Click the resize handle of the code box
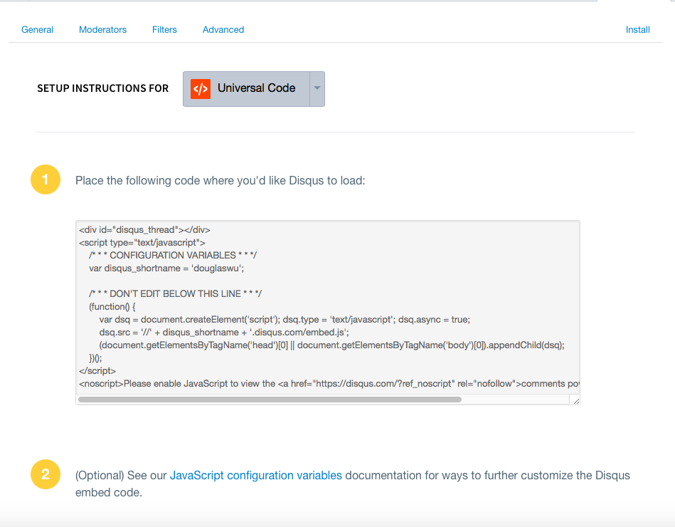Screen dimensions: 675x527 tap(575, 400)
